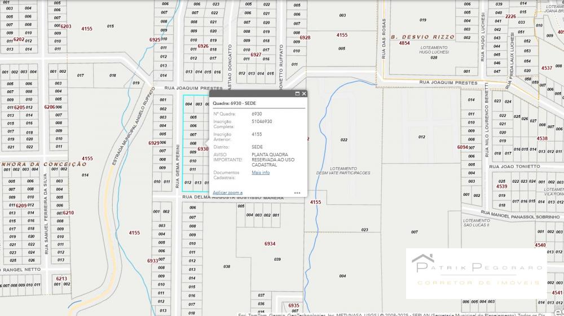Select block number 6213 on the map
The height and width of the screenshot is (316, 564).
61,278
